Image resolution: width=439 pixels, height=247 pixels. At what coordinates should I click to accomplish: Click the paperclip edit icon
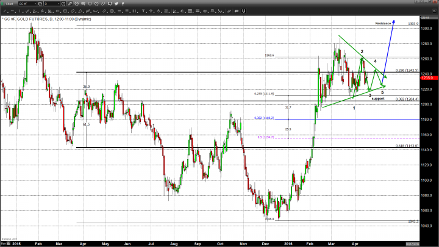coord(70,4)
